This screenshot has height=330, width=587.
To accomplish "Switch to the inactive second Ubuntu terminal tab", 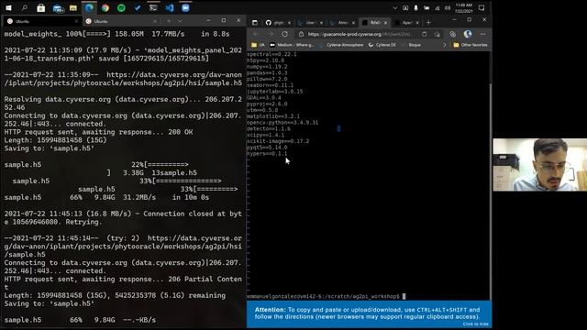I will [x=120, y=21].
